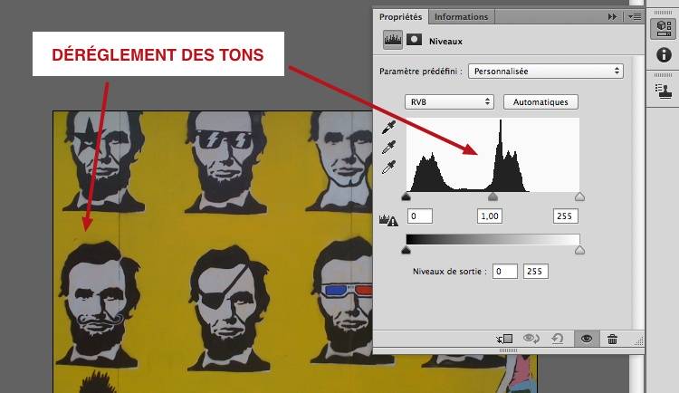Click the Lincoln portrait with eye patch
Image resolution: width=679 pixels, height=393 pixels.
(230, 308)
